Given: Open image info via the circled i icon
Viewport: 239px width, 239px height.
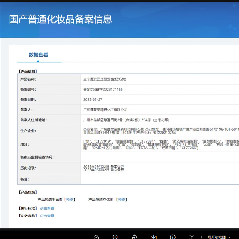Looking at the screenshot, I should coord(173,237).
